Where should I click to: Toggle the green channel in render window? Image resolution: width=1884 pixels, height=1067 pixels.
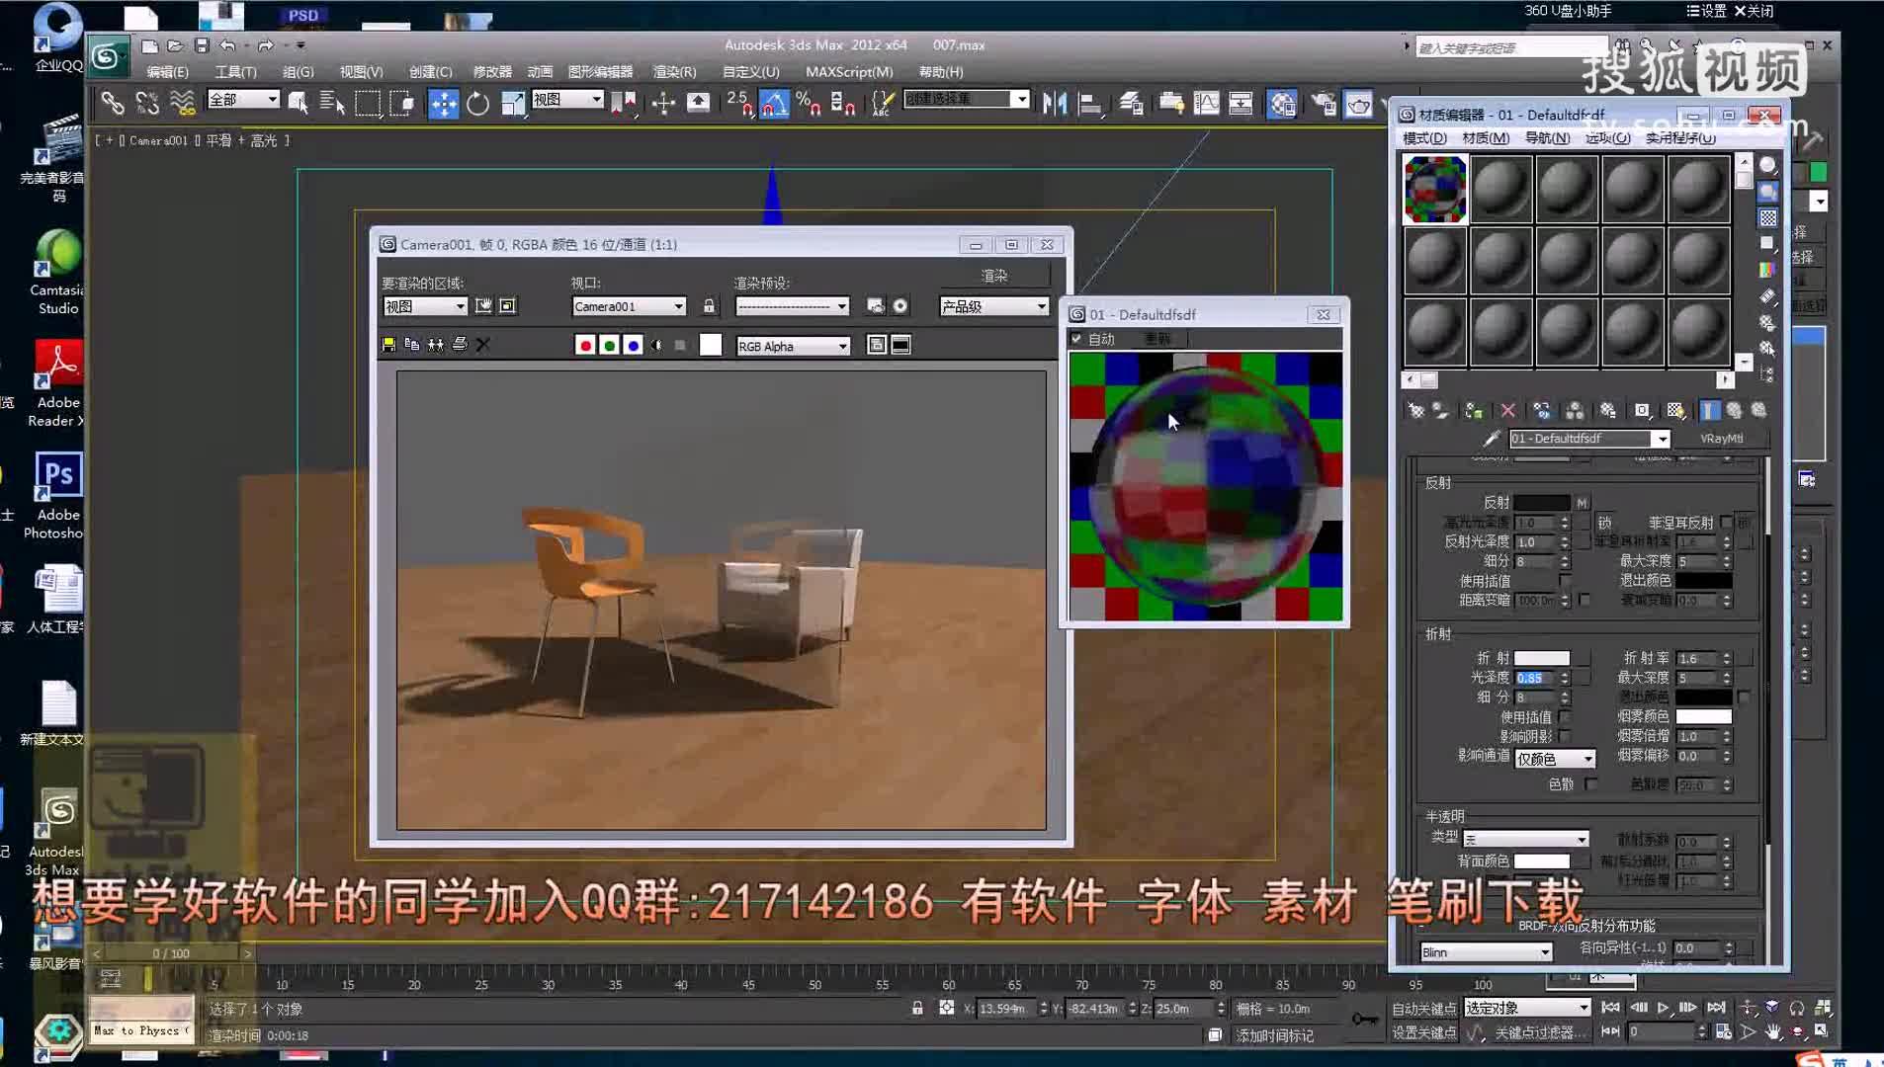[x=609, y=345]
